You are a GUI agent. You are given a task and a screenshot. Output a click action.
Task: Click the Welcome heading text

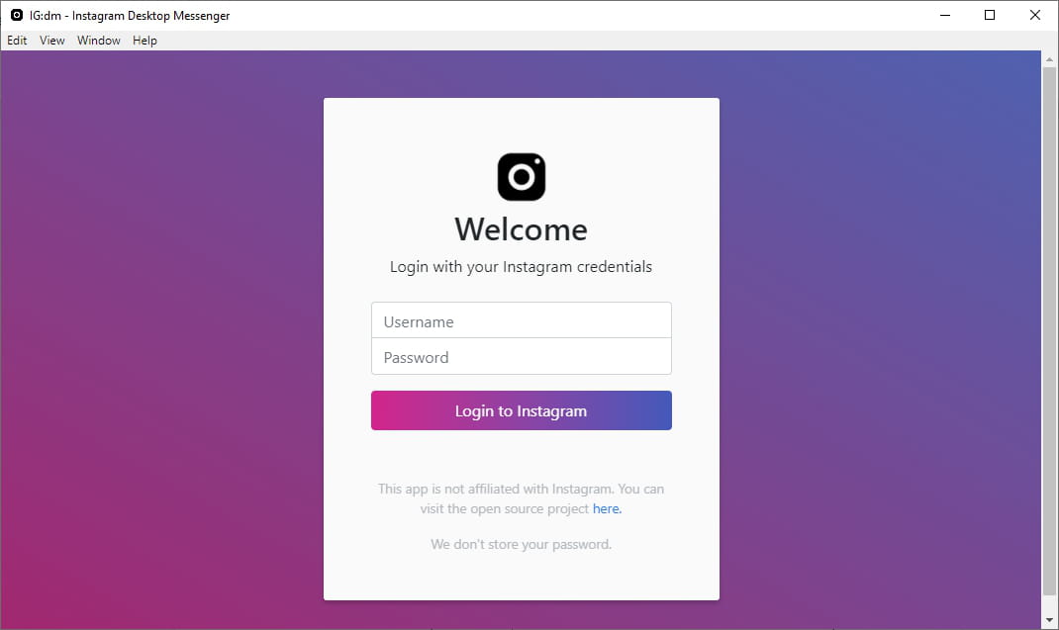click(x=521, y=229)
